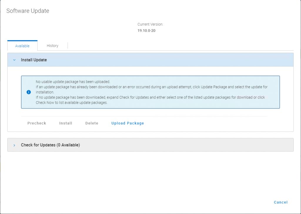The height and width of the screenshot is (214, 301).
Task: Click the Install action in the update toolbar
Action: [x=66, y=123]
